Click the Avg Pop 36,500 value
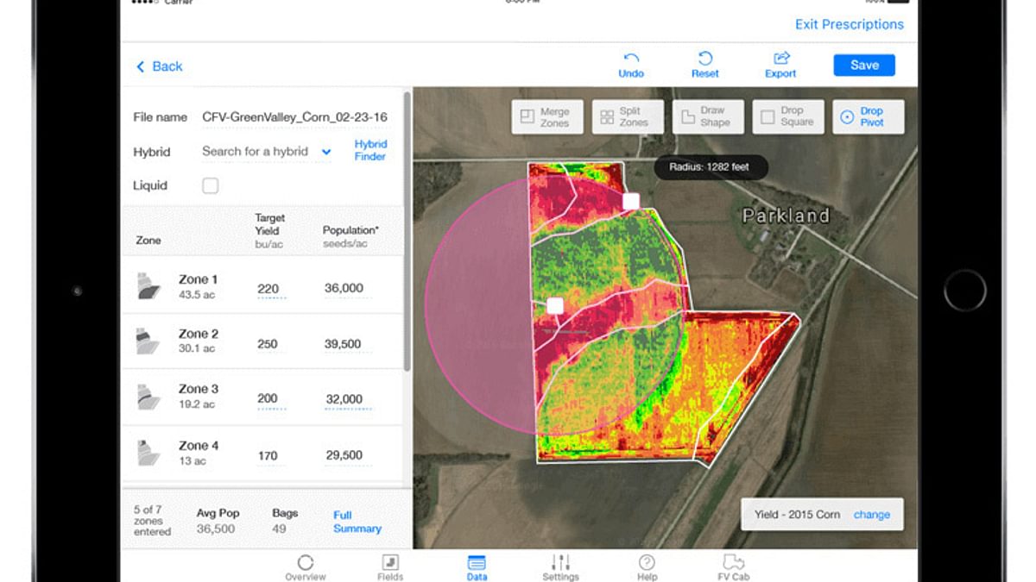The image size is (1036, 582). pyautogui.click(x=216, y=529)
